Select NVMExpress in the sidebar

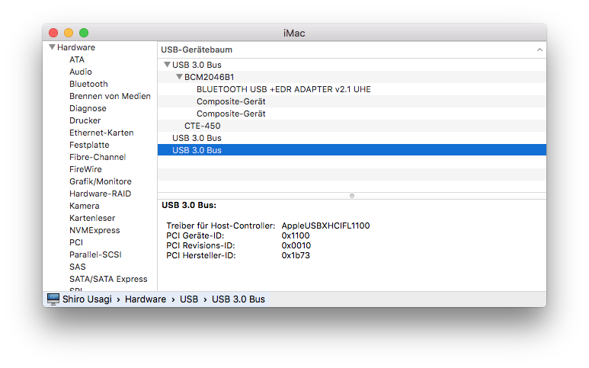tap(94, 231)
